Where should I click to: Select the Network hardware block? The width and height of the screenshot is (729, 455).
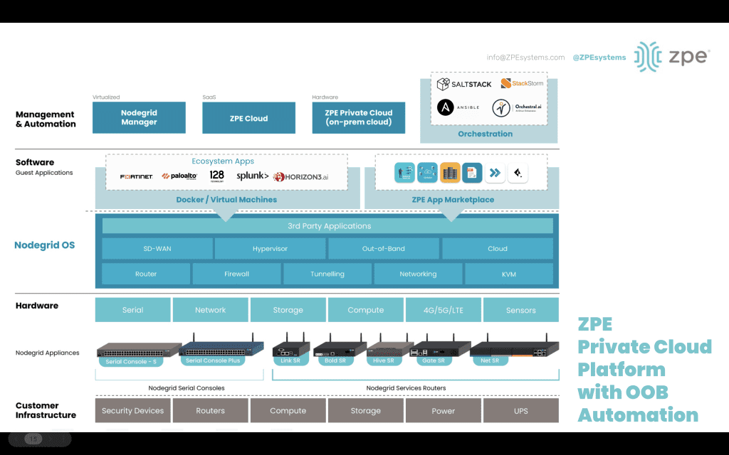(x=211, y=310)
